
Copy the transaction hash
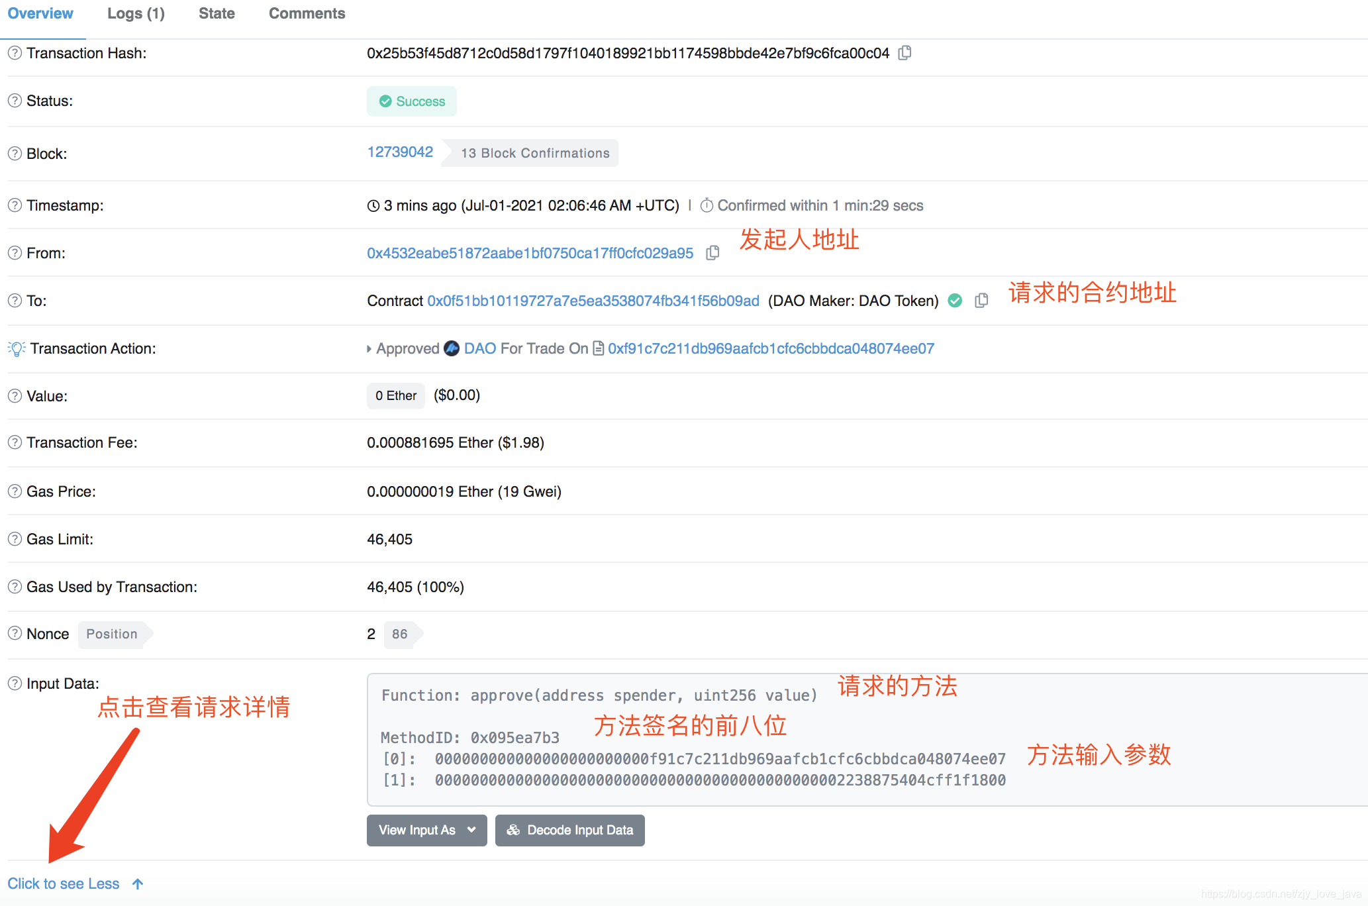click(x=904, y=52)
